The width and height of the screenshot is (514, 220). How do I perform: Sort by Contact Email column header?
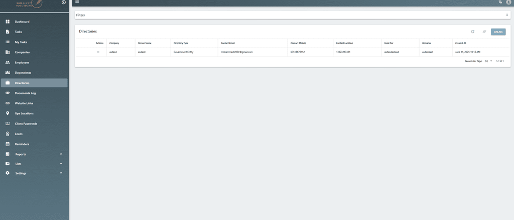228,43
